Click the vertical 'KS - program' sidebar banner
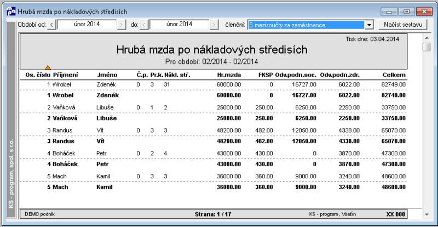 (x=11, y=119)
